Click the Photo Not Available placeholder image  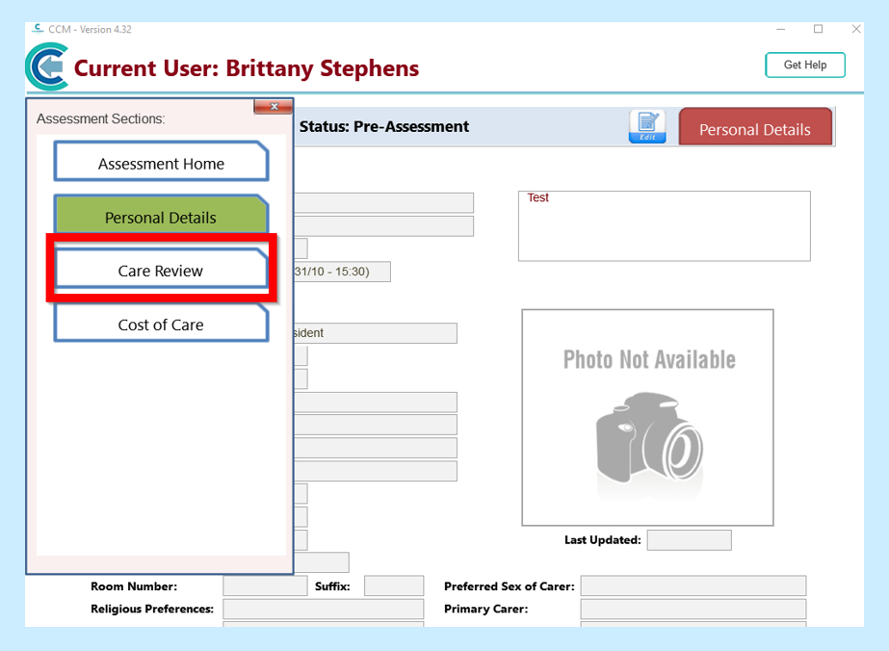point(647,417)
